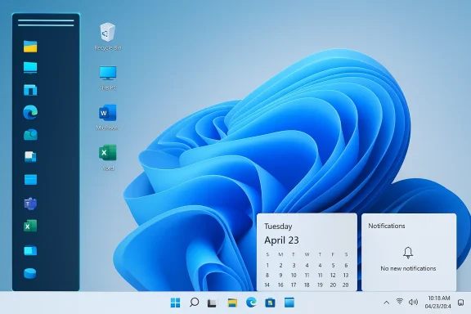Viewport: 471px width, 314px height.
Task: Select day 14 in the calendar
Action: pyautogui.click(x=267, y=285)
